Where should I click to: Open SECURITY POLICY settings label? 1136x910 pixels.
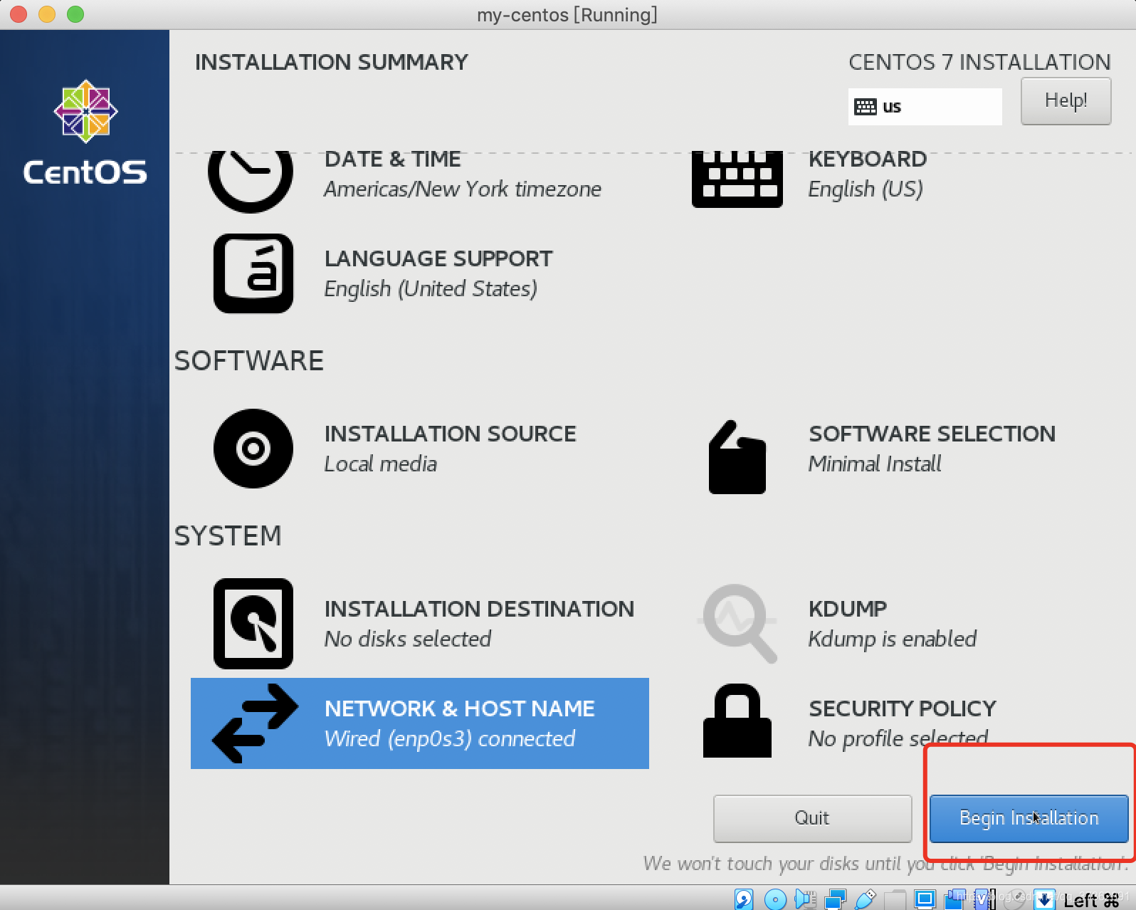[903, 708]
